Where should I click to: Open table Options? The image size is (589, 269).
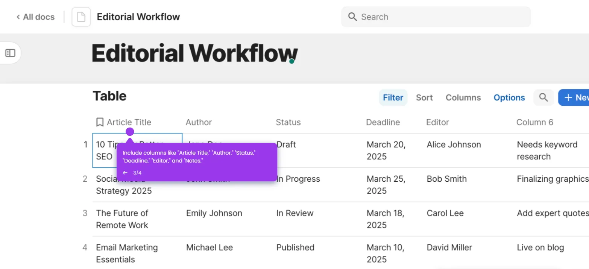(x=509, y=97)
